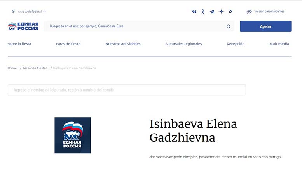The width and height of the screenshot is (302, 189).
Task: Open the 'Recepción' menu item
Action: 236,44
